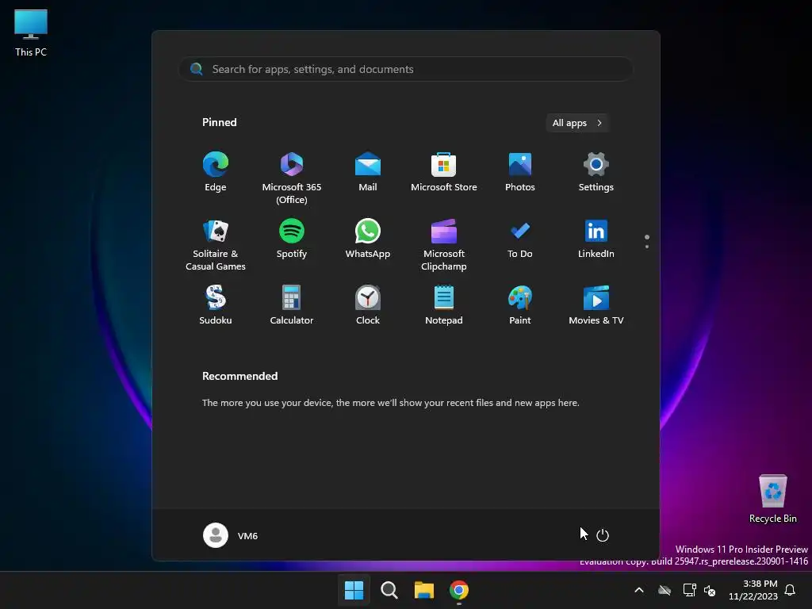Click the OneDrive tray icon

[x=665, y=590]
